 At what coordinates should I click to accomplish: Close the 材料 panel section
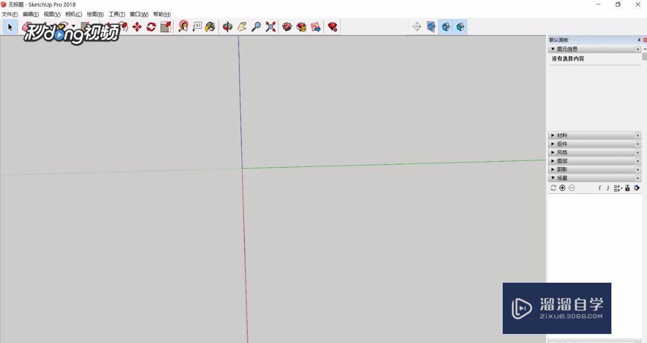637,135
